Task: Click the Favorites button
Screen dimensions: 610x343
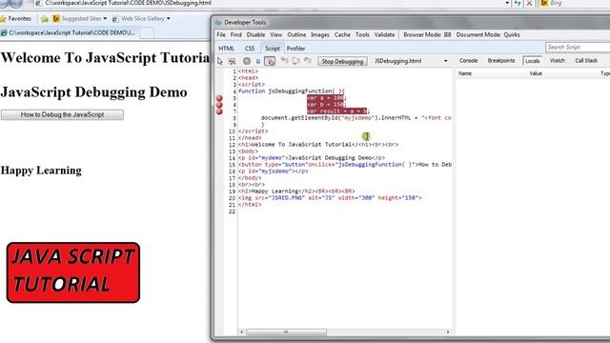Action: tap(16, 19)
